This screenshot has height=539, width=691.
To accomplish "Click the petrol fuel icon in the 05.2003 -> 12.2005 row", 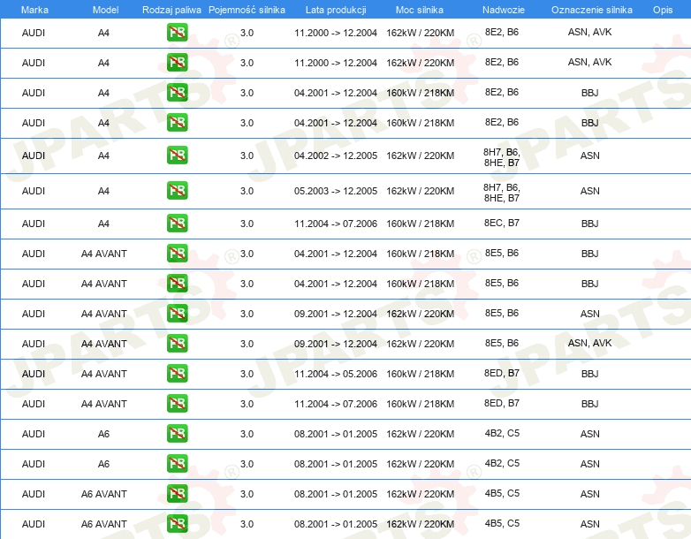I will pyautogui.click(x=177, y=190).
